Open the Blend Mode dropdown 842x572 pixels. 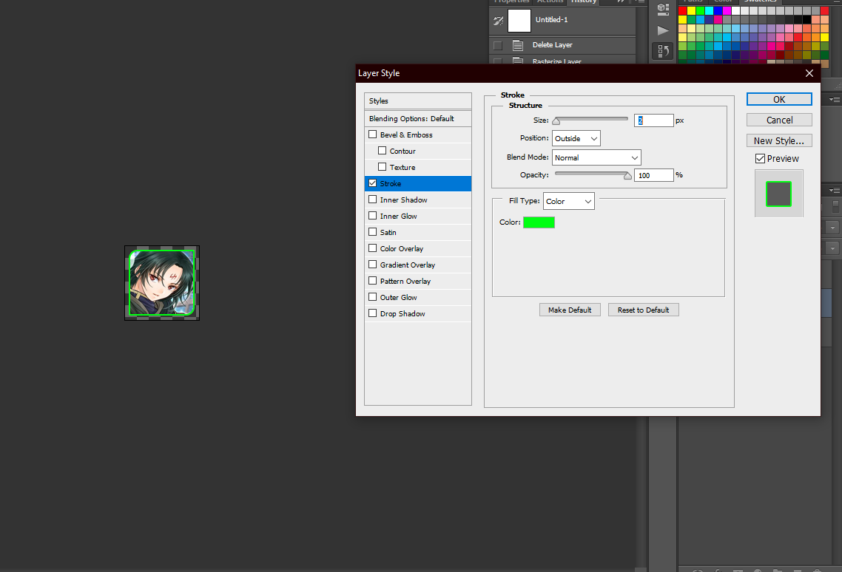[596, 157]
